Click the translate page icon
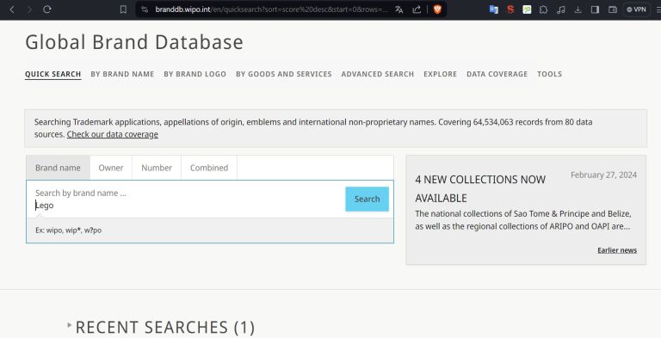Viewport: 661px width, 338px height. pyautogui.click(x=398, y=9)
